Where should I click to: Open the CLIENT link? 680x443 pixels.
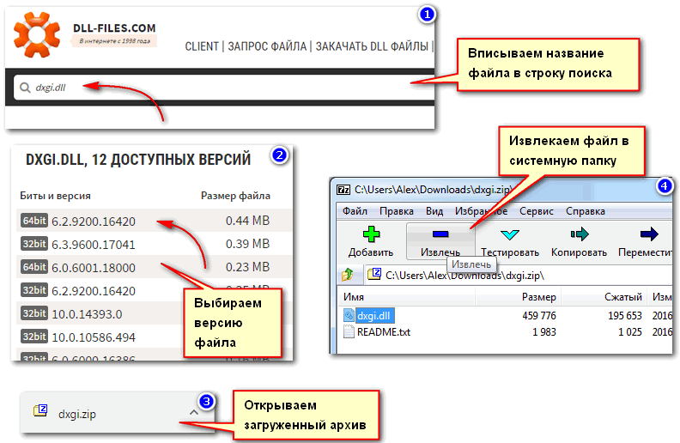pos(202,46)
